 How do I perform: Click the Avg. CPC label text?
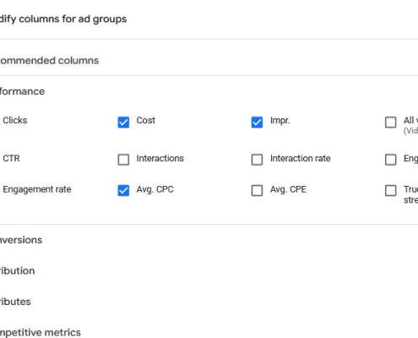[155, 189]
